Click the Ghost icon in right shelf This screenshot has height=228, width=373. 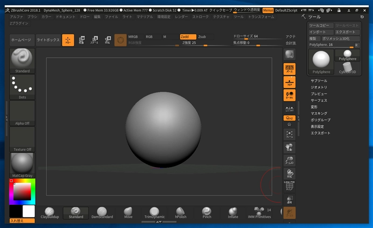[x=289, y=213]
